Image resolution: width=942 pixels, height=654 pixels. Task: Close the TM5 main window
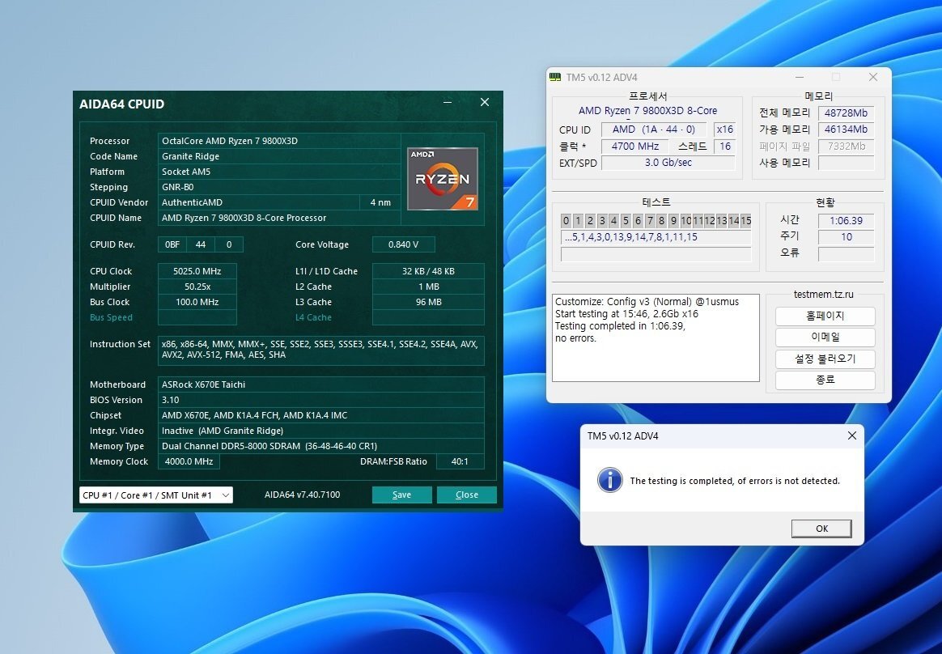pos(873,77)
